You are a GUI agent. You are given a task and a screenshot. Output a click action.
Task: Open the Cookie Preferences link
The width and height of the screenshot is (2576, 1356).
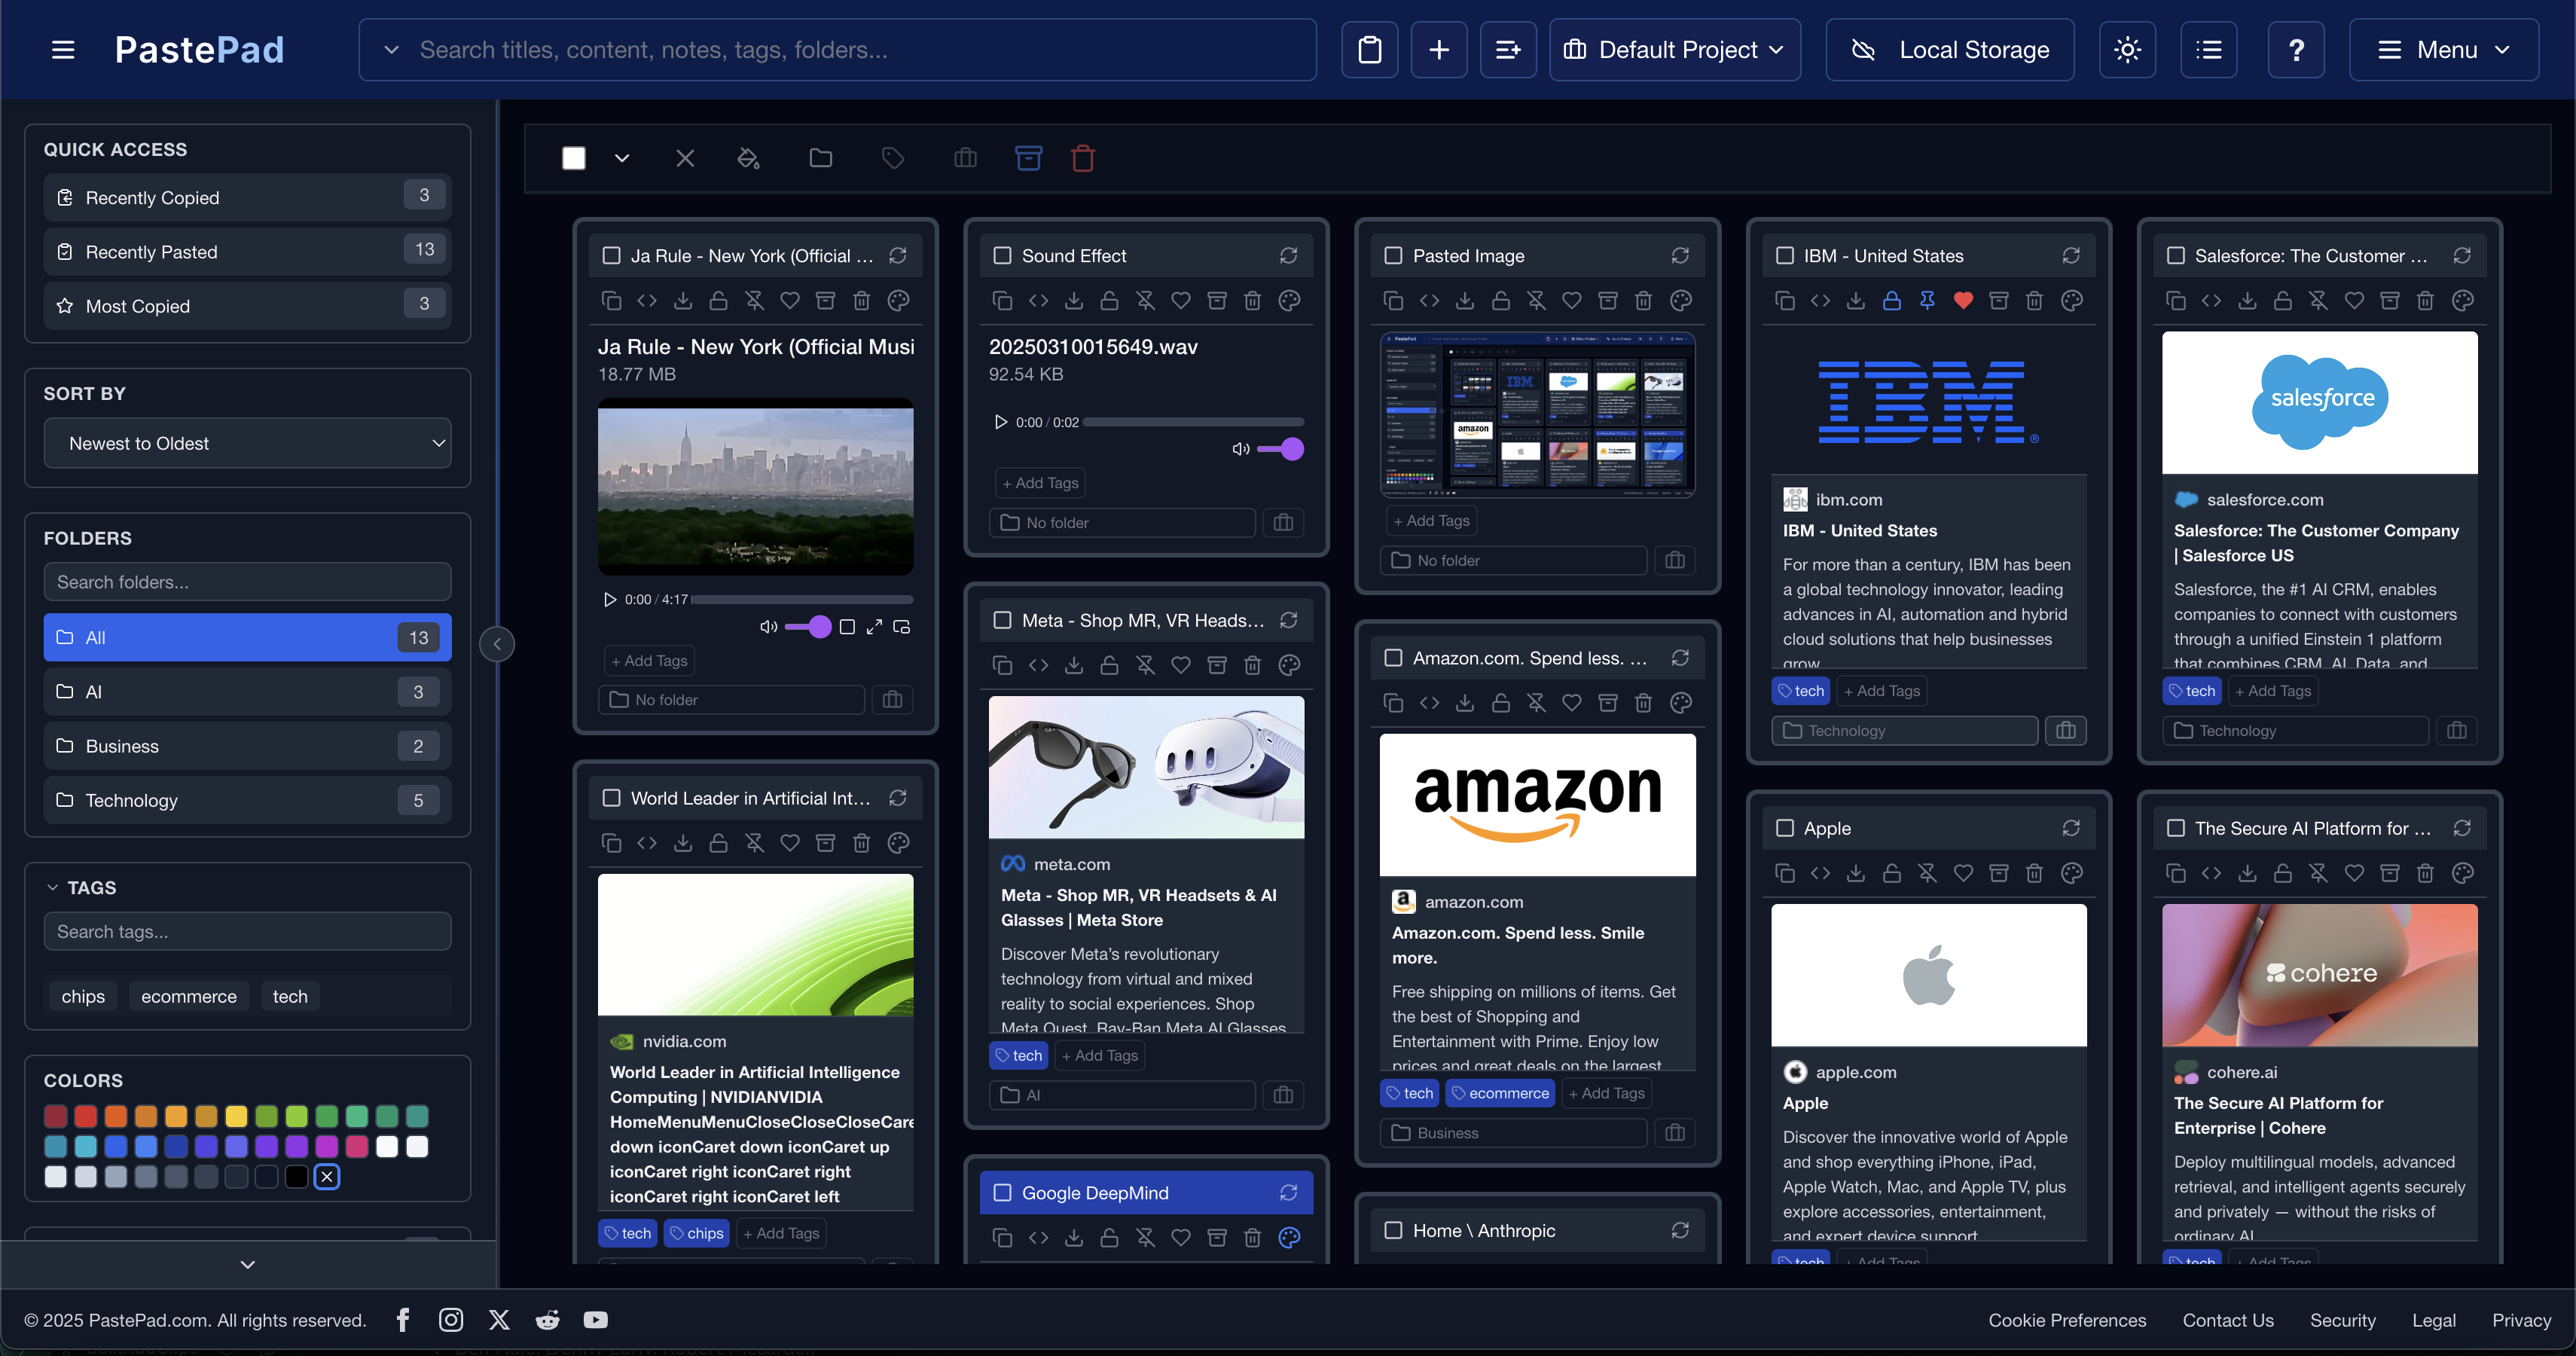[2067, 1320]
